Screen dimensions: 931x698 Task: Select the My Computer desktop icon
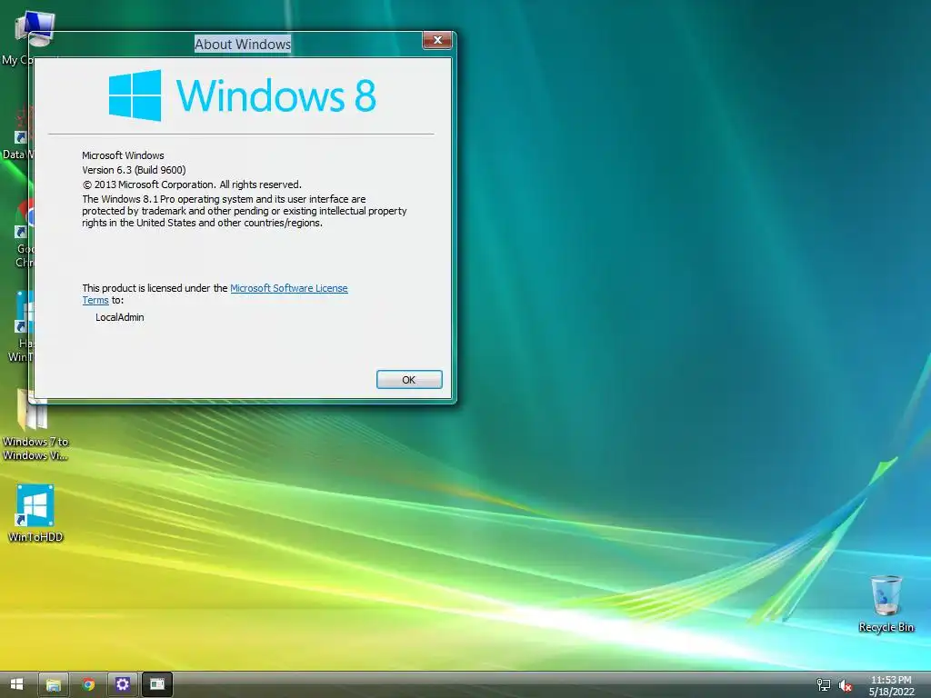click(x=35, y=28)
